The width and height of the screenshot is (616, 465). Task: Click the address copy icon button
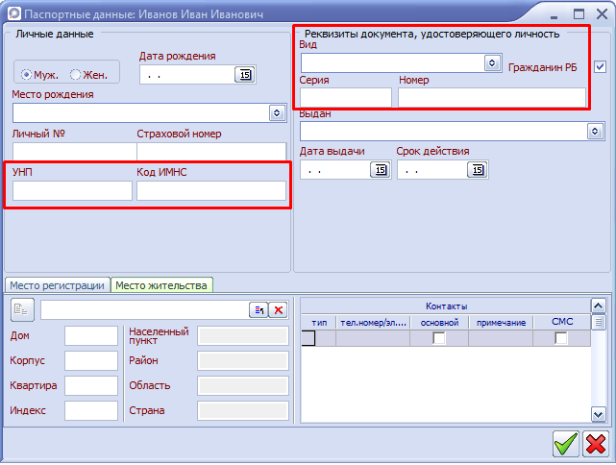tap(22, 309)
